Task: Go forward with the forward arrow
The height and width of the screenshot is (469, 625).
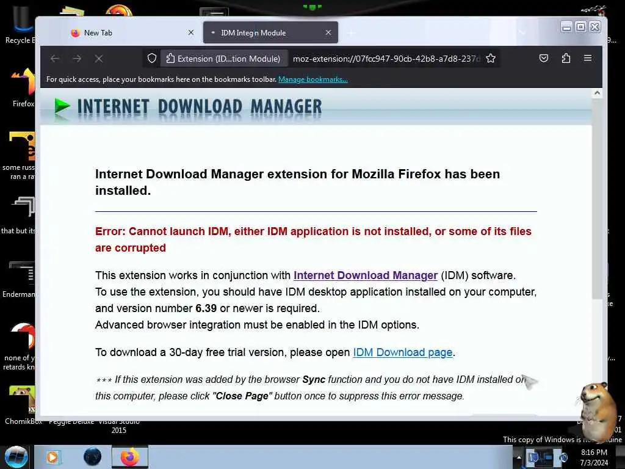Action: tap(77, 59)
